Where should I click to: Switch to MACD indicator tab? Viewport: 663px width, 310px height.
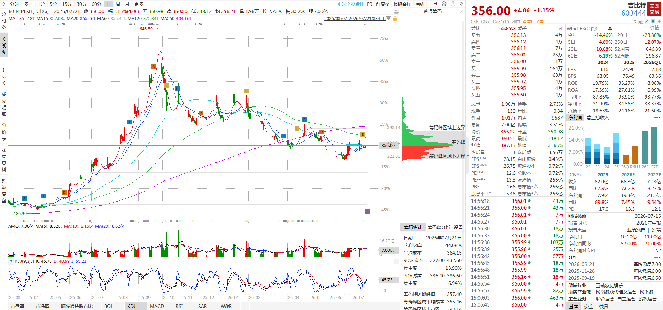click(157, 306)
